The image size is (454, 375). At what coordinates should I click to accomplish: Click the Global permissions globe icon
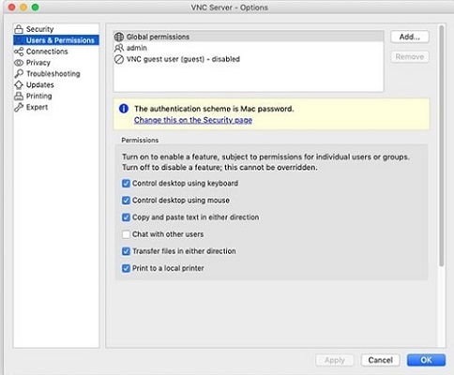point(119,37)
